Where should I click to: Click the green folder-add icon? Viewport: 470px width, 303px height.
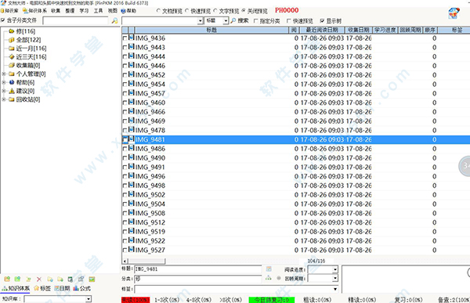click(17, 279)
